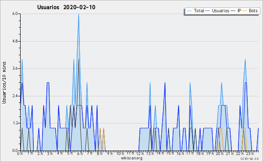The image size is (263, 162).
Task: Select the 'Usuarios' legend entry
Action: click(x=217, y=11)
